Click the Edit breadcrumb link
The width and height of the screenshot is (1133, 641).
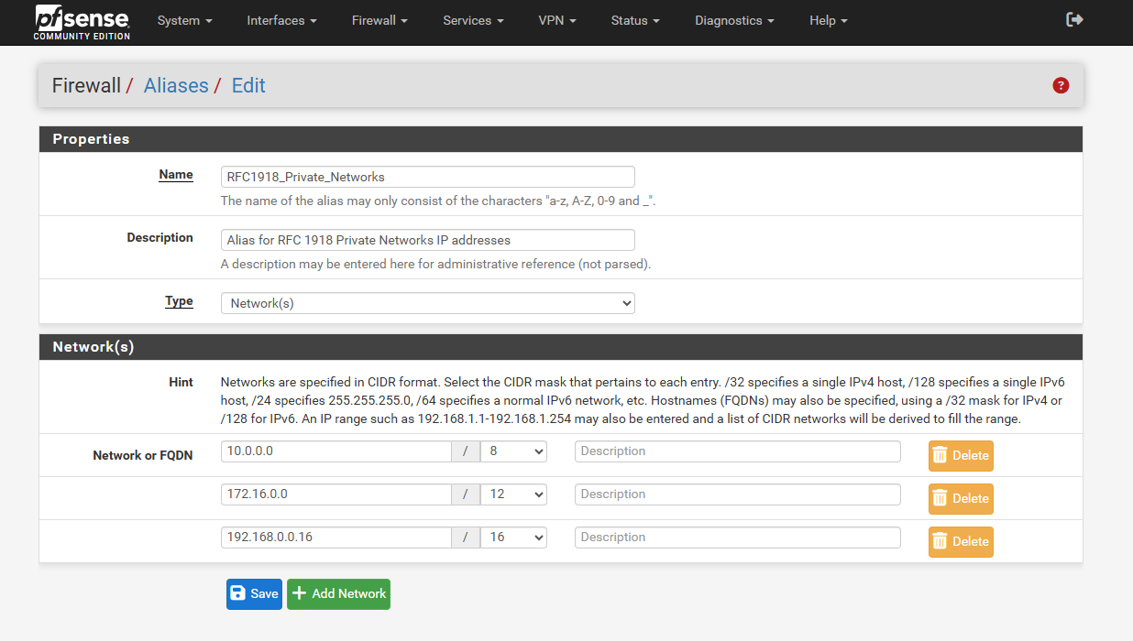click(x=248, y=85)
